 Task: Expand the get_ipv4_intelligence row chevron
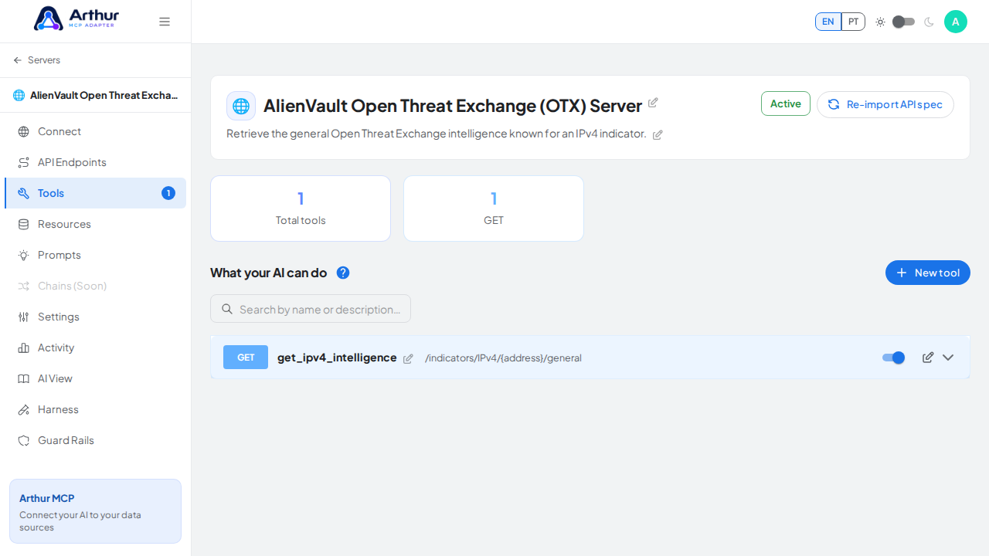click(x=948, y=358)
